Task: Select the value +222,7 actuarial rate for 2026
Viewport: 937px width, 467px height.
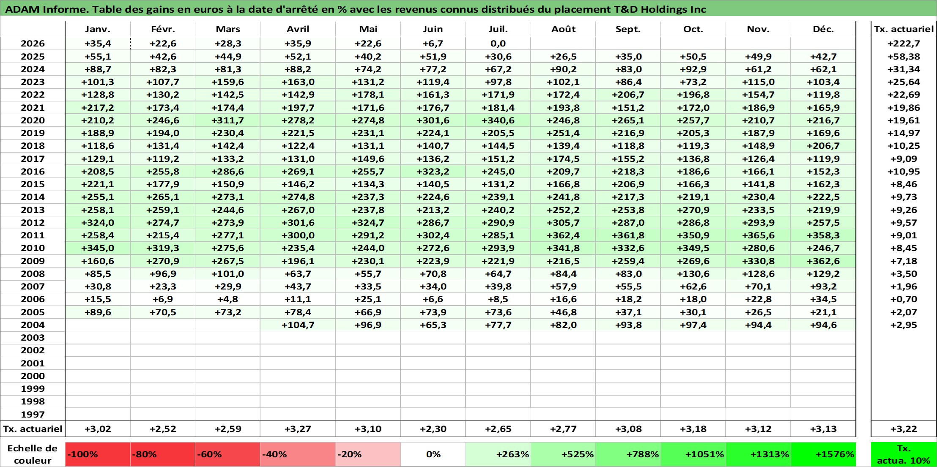Action: click(x=904, y=44)
